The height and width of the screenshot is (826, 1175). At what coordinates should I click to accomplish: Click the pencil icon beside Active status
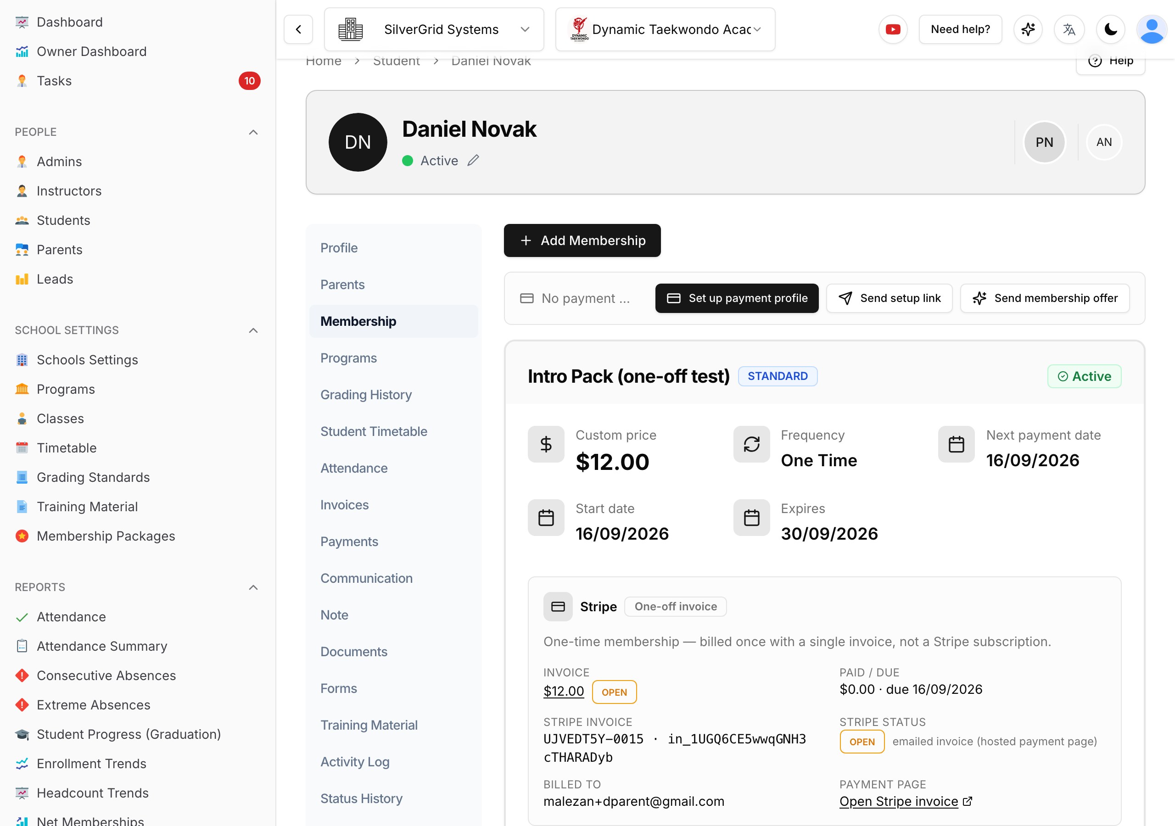(473, 161)
